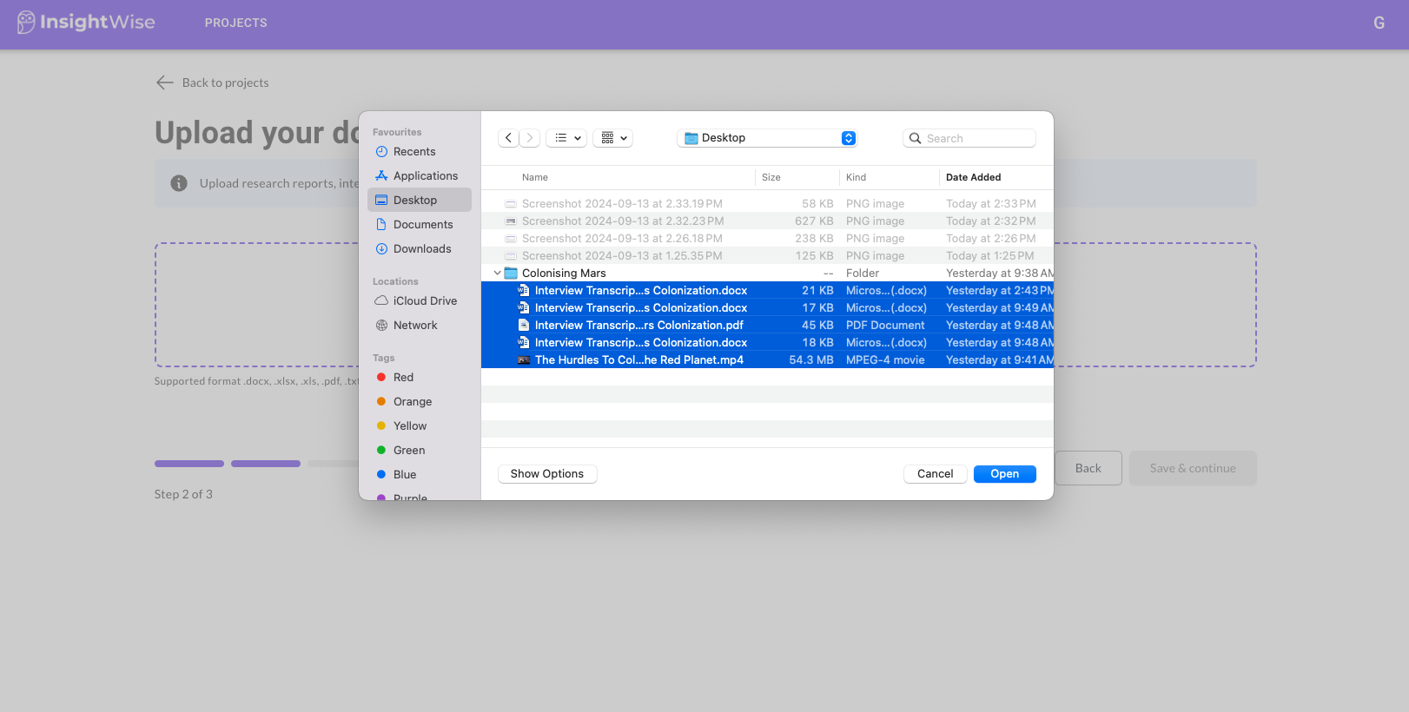Click the Network globe icon
Screen dimensions: 1409x712
point(381,326)
